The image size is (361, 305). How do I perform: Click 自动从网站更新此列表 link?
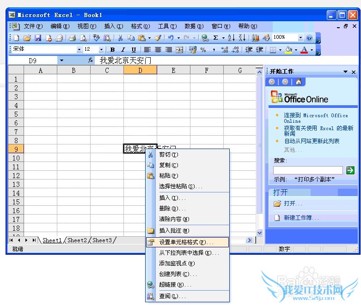[x=312, y=141]
